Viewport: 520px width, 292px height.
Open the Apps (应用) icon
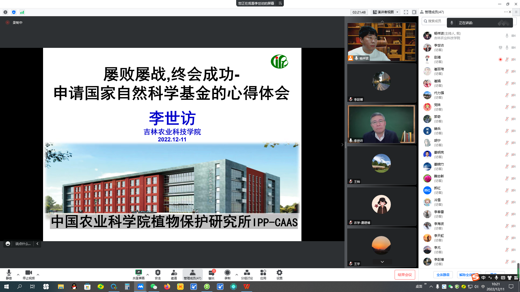263,273
